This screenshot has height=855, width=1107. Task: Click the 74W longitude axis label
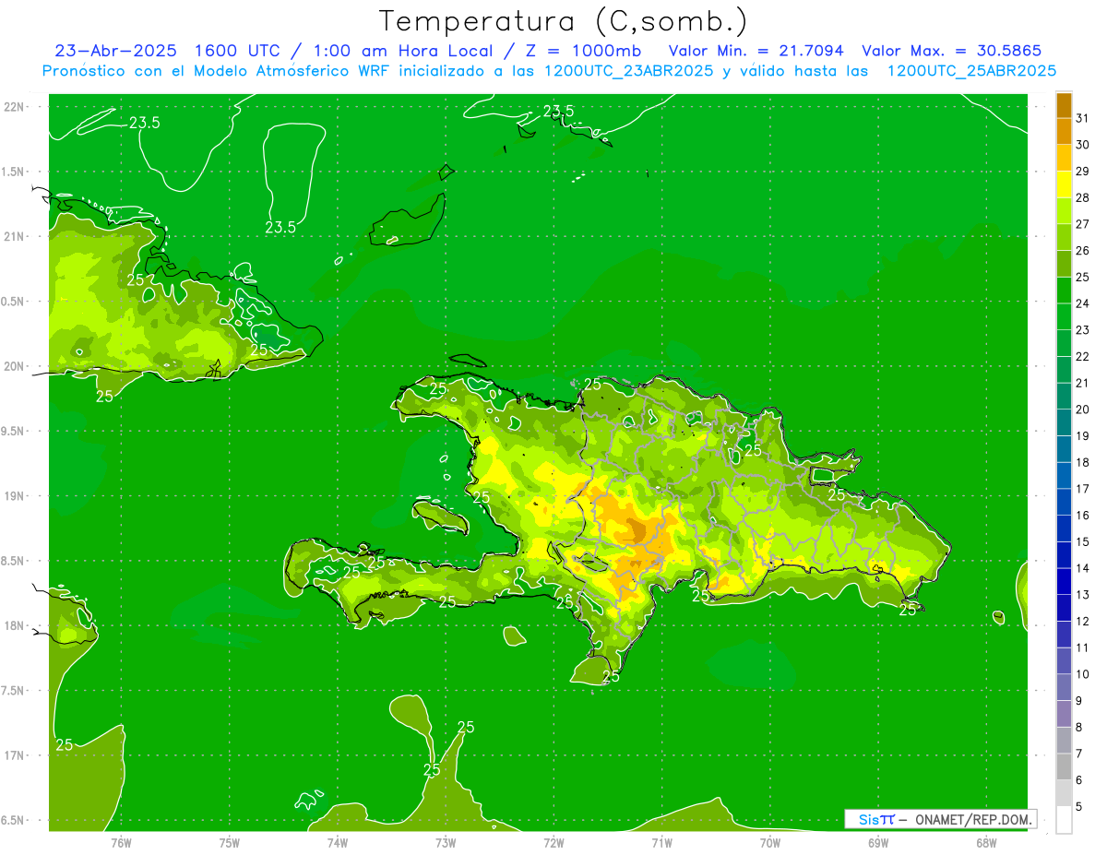point(338,843)
